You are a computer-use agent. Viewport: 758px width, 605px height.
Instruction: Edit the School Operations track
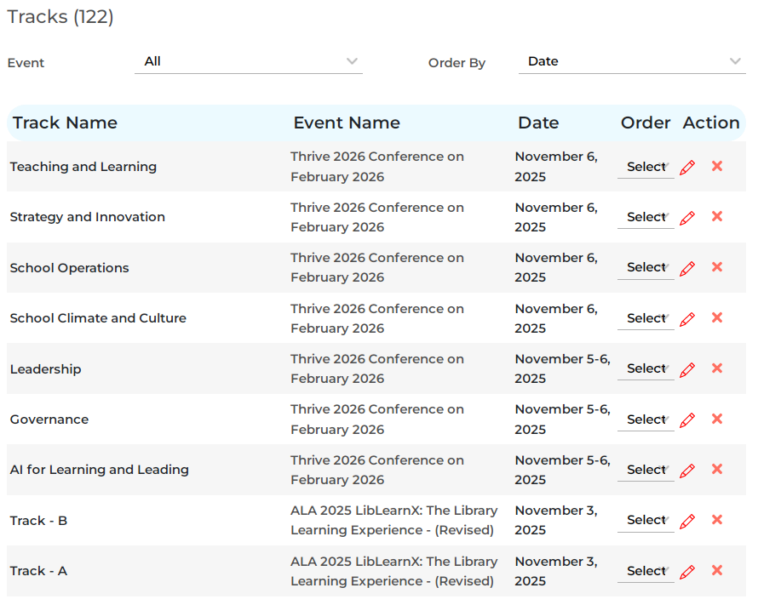click(687, 268)
